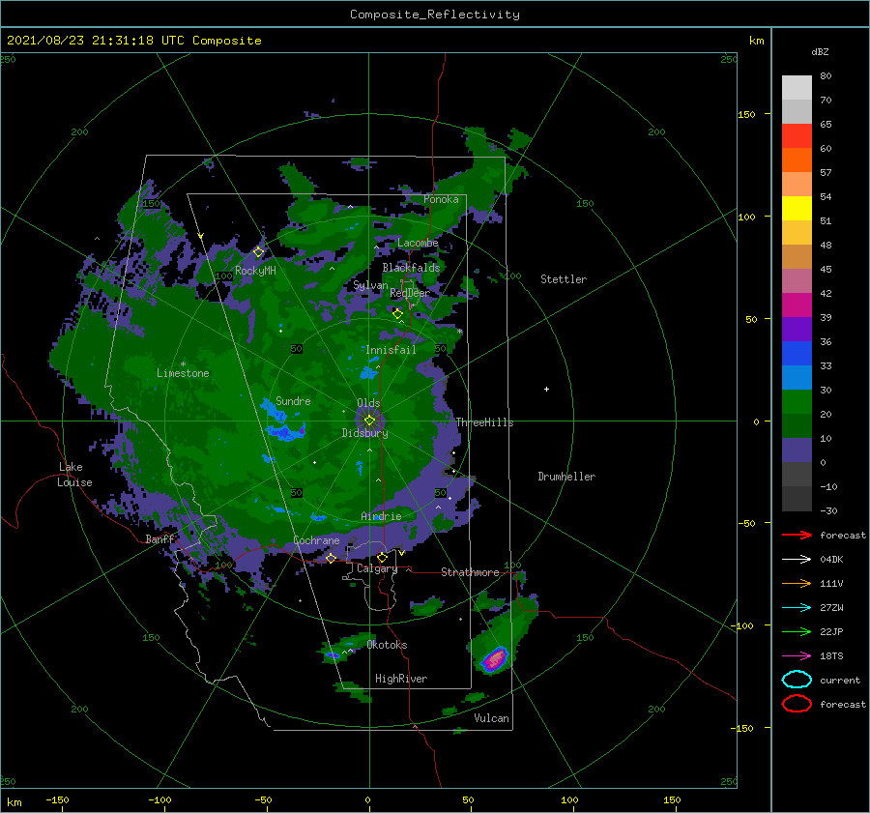Click the yellow km label at top right
870x813 pixels.
pyautogui.click(x=756, y=41)
